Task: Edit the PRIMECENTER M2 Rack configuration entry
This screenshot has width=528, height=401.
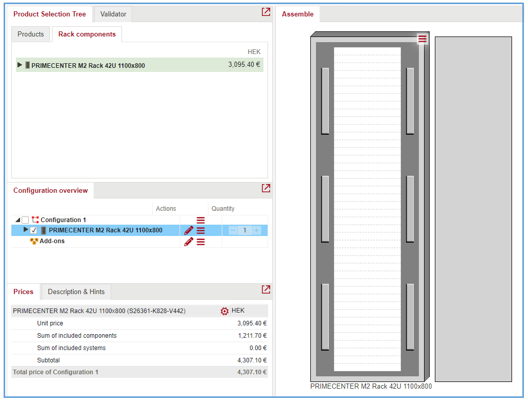Action: coord(188,230)
